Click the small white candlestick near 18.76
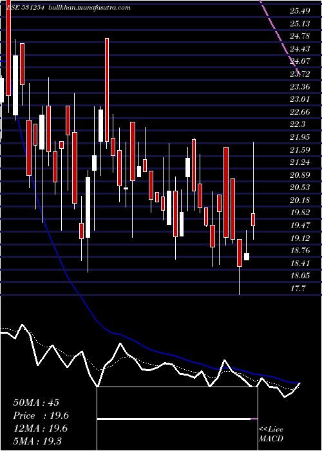The image size is (322, 451). click(247, 256)
